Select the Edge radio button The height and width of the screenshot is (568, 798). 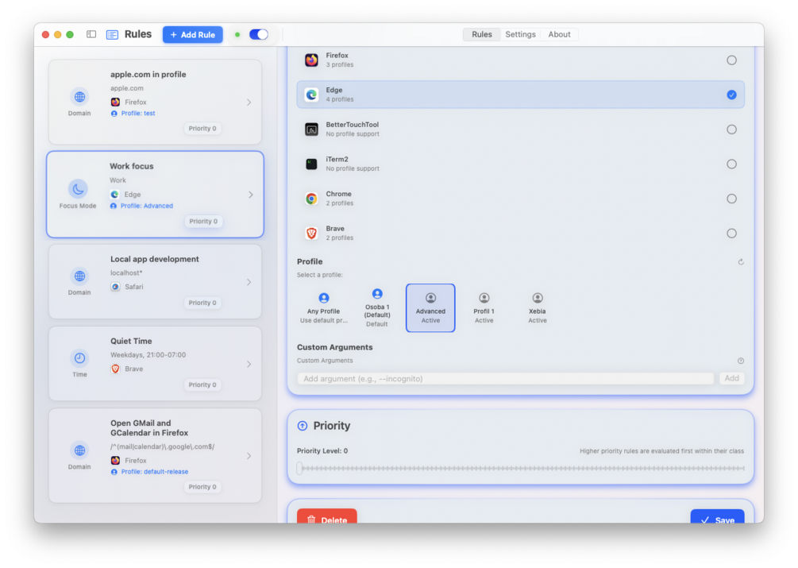(x=731, y=95)
